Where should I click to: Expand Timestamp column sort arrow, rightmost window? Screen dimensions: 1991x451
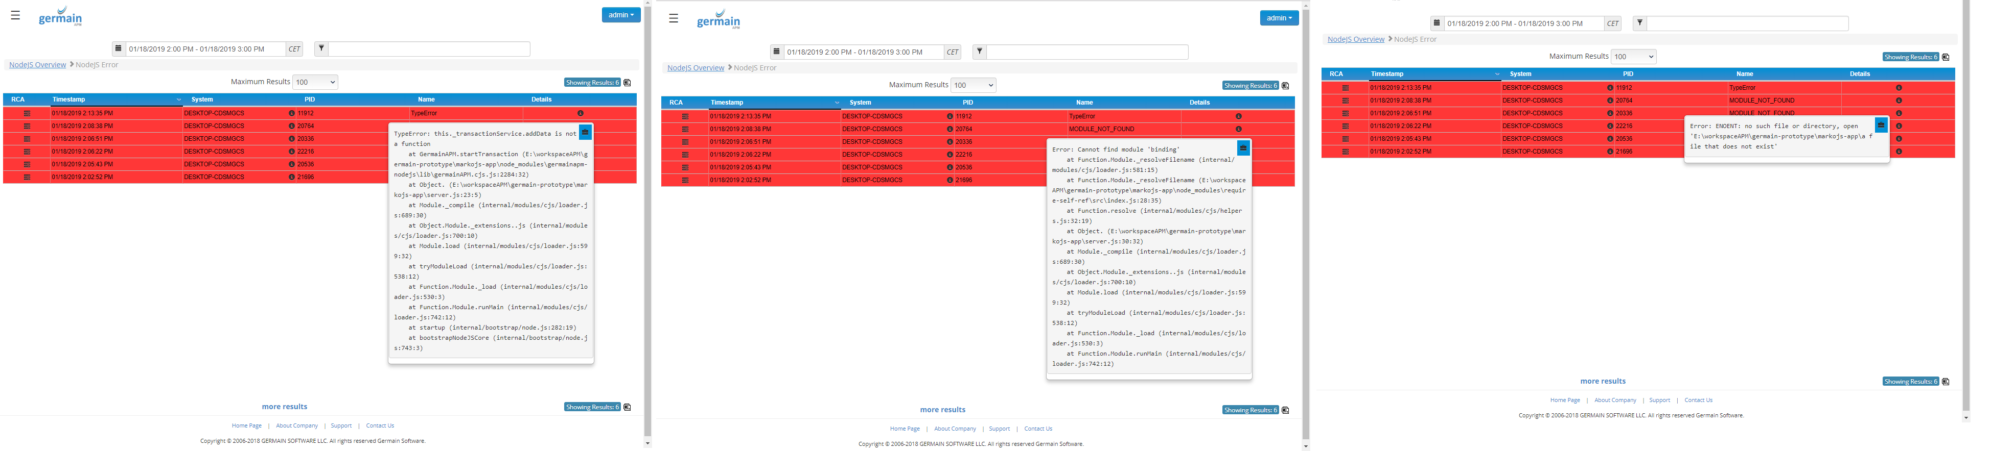(x=1497, y=74)
